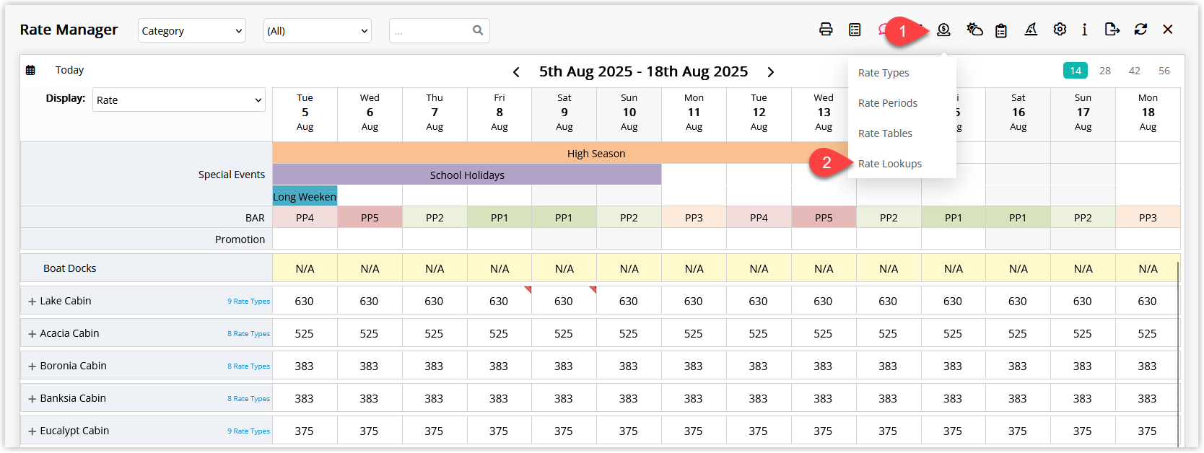Image resolution: width=1204 pixels, height=453 pixels.
Task: Open the checklist report icon
Action: pos(855,30)
